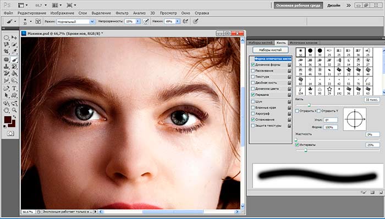Image resolution: width=385 pixels, height=219 pixels.
Task: Open the Редактирование menu
Action: [x=32, y=13]
